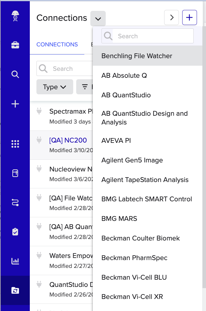Image resolution: width=206 pixels, height=311 pixels.
Task: Open the Insights bar chart icon
Action: point(15,261)
